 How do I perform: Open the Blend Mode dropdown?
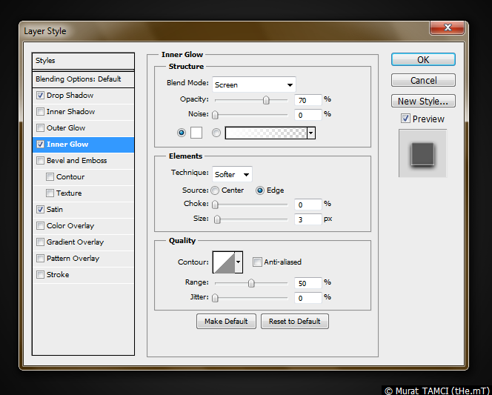[x=253, y=84]
